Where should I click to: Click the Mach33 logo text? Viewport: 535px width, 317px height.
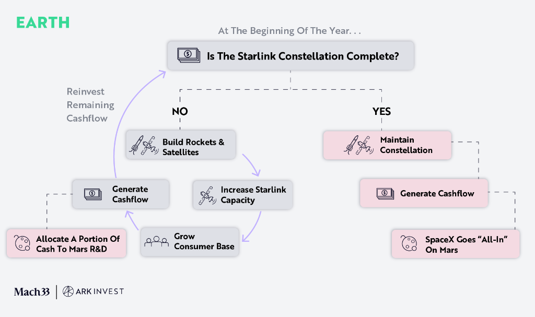point(32,291)
